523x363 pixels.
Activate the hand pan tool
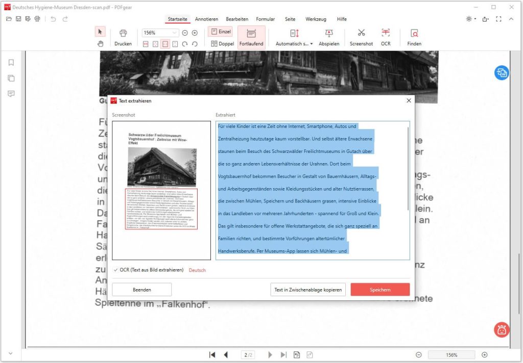point(101,44)
